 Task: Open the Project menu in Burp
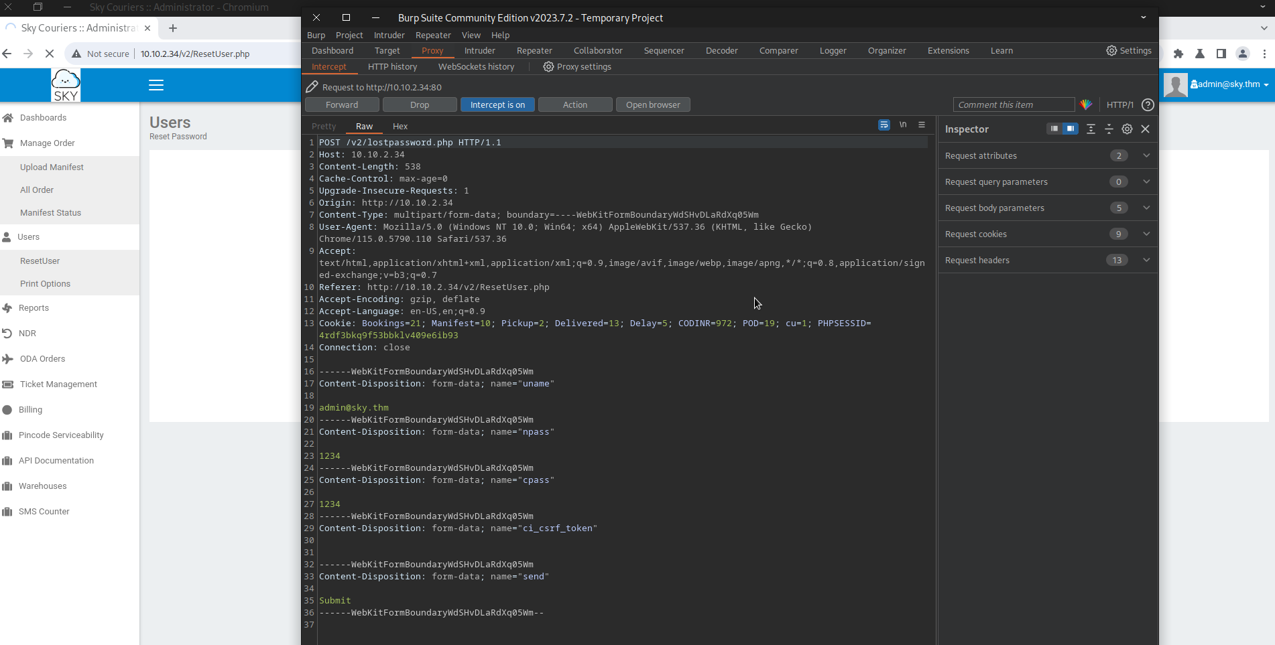(349, 35)
